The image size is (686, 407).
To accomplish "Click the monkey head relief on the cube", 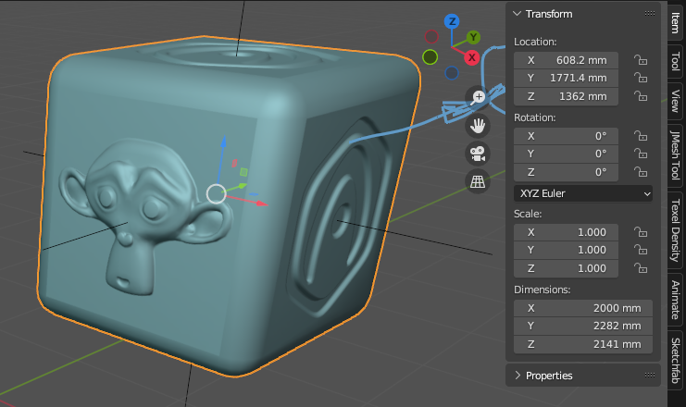I will point(144,216).
